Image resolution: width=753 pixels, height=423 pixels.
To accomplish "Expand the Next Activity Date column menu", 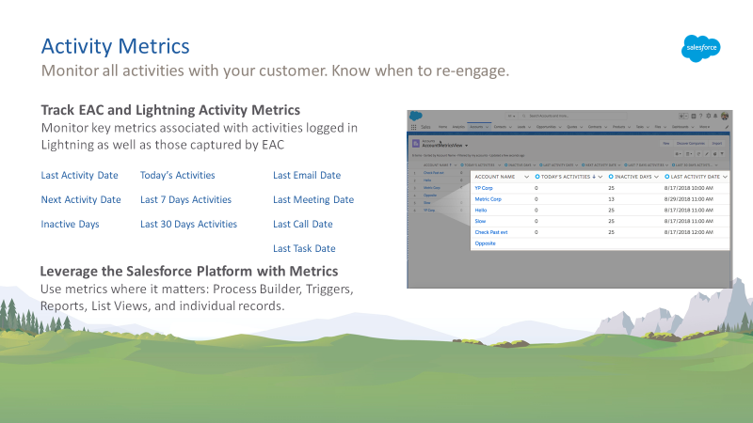I will coord(619,165).
